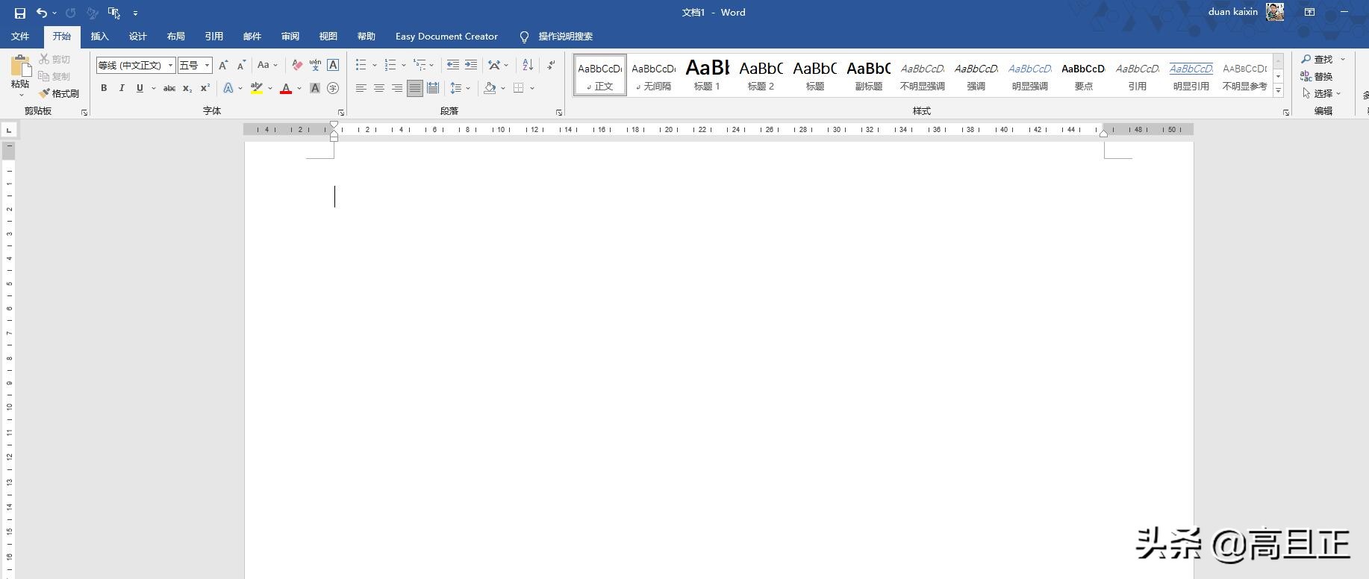Viewport: 1369px width, 579px height.
Task: Clear all formatting with eraser icon
Action: pos(296,65)
